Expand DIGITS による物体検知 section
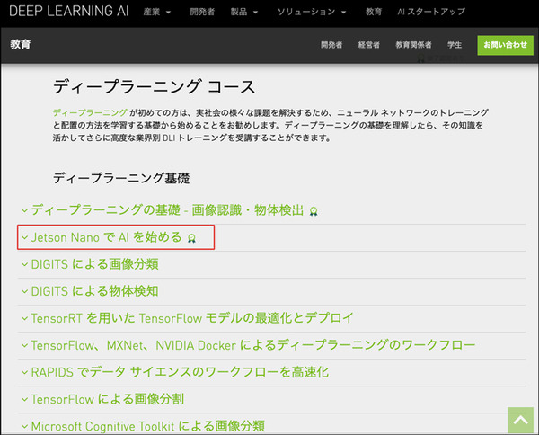 [x=94, y=290]
